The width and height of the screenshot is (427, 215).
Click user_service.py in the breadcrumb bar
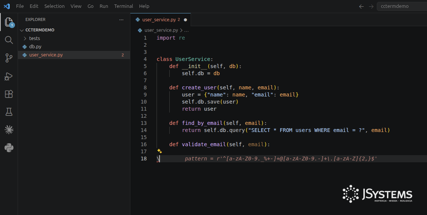coord(161,30)
